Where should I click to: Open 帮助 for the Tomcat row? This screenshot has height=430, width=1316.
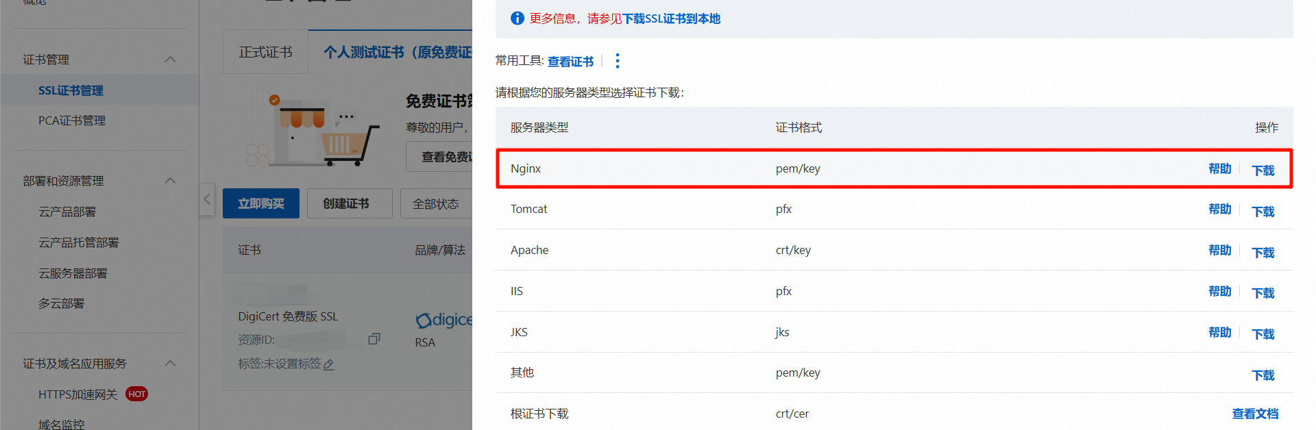pos(1220,210)
